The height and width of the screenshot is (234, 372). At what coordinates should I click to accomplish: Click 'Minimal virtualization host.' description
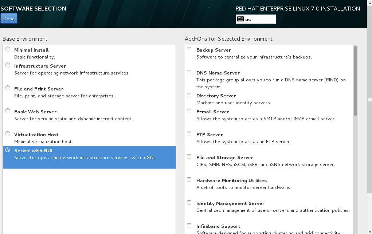tap(43, 142)
